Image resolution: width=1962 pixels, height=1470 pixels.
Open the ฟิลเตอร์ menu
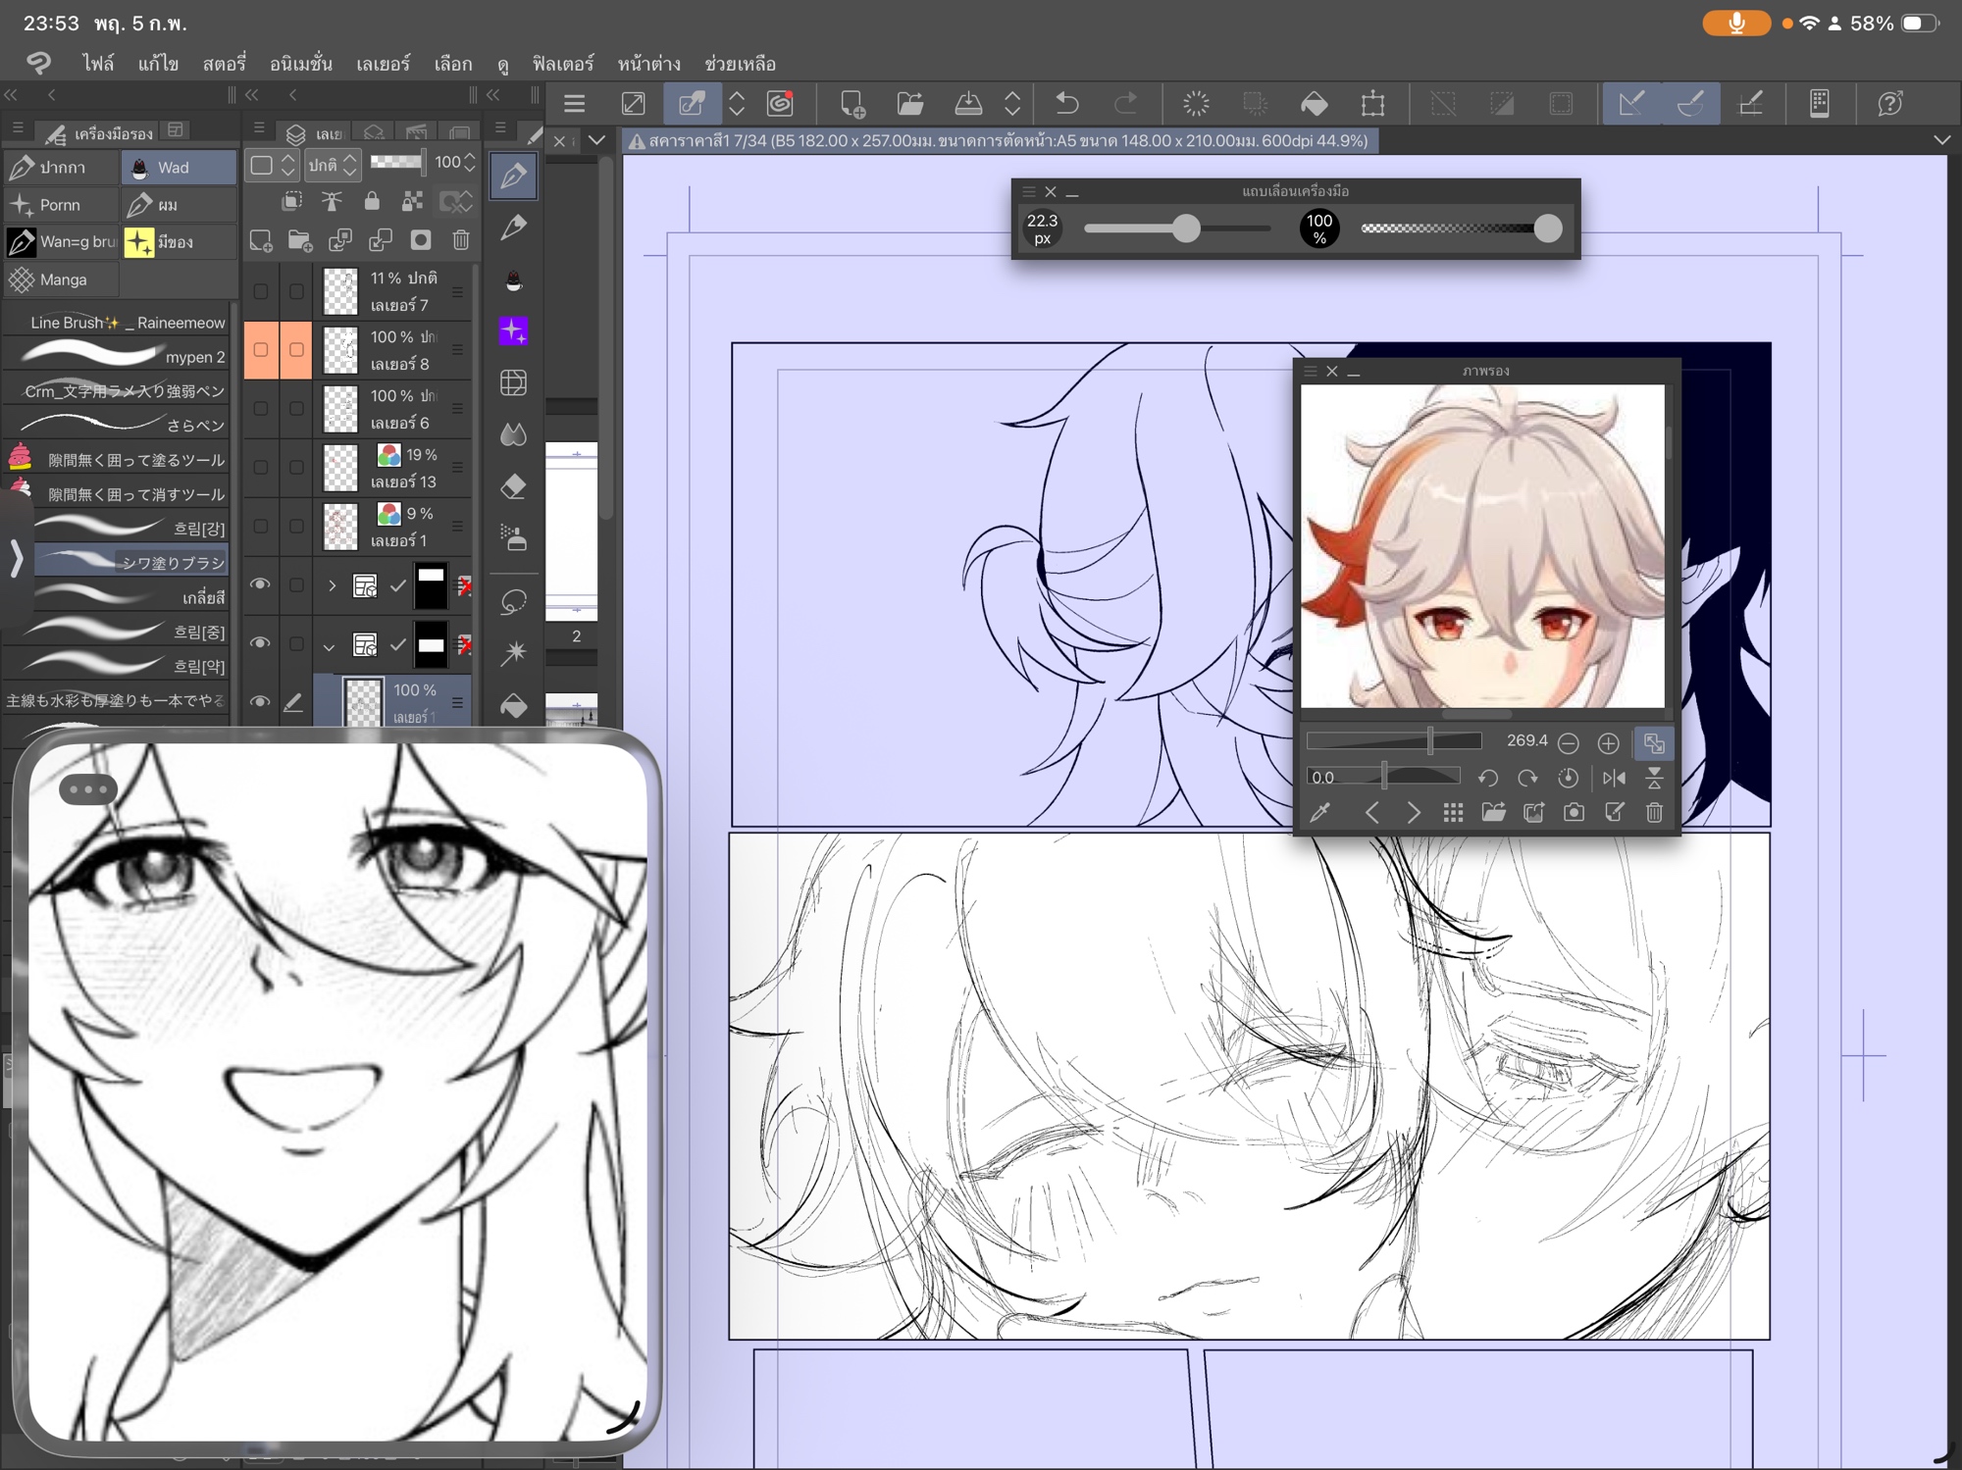click(x=562, y=64)
